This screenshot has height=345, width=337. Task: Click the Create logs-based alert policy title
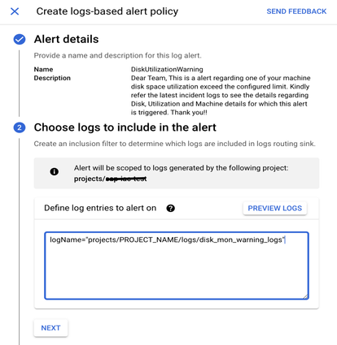(x=107, y=11)
